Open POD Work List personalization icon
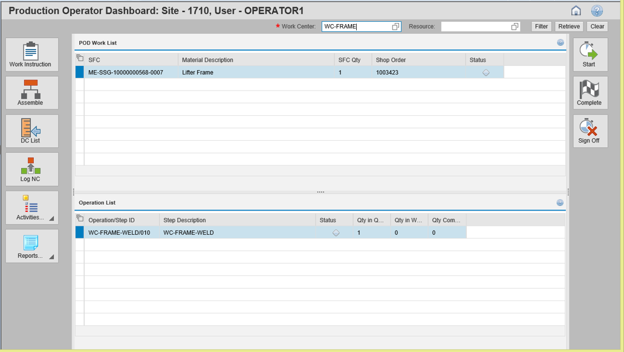 click(x=560, y=42)
